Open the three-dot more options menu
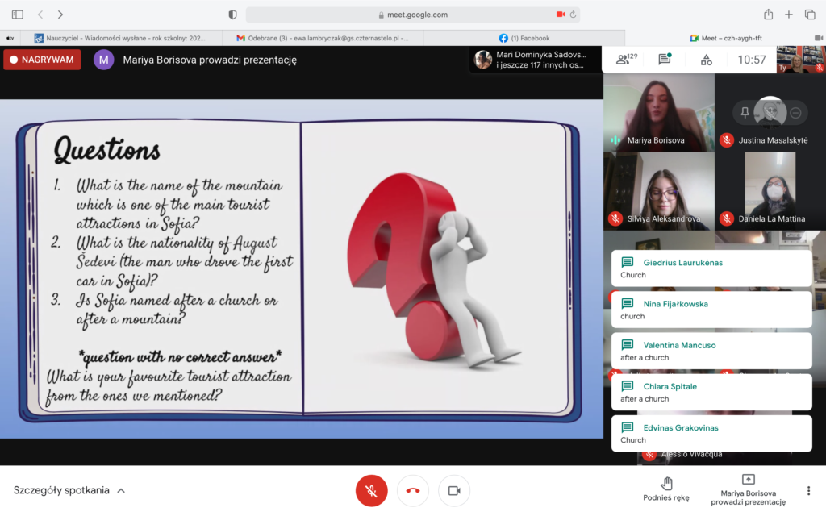This screenshot has height=516, width=826. point(808,490)
